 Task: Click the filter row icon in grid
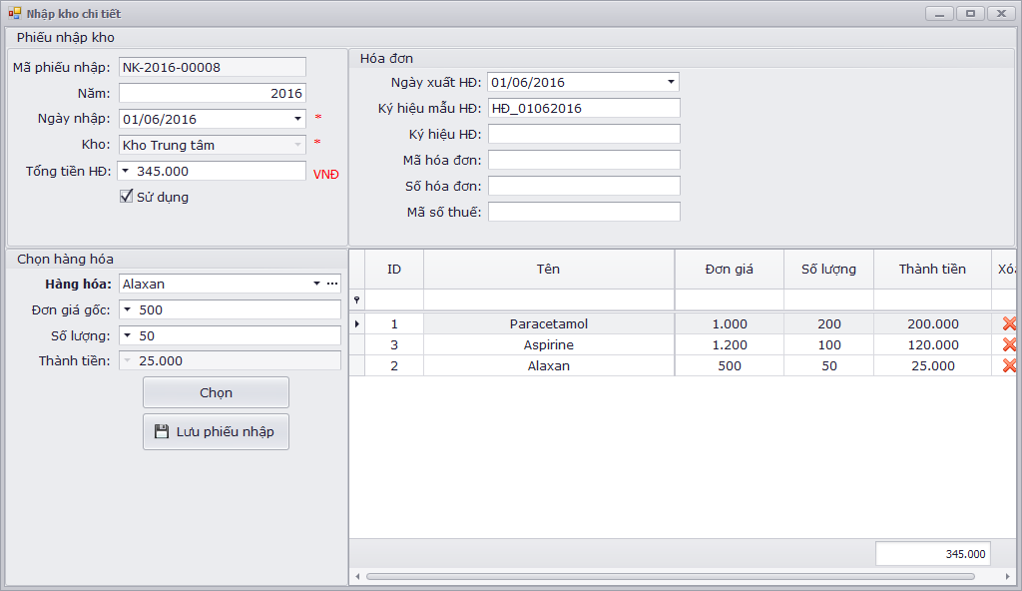(x=357, y=299)
